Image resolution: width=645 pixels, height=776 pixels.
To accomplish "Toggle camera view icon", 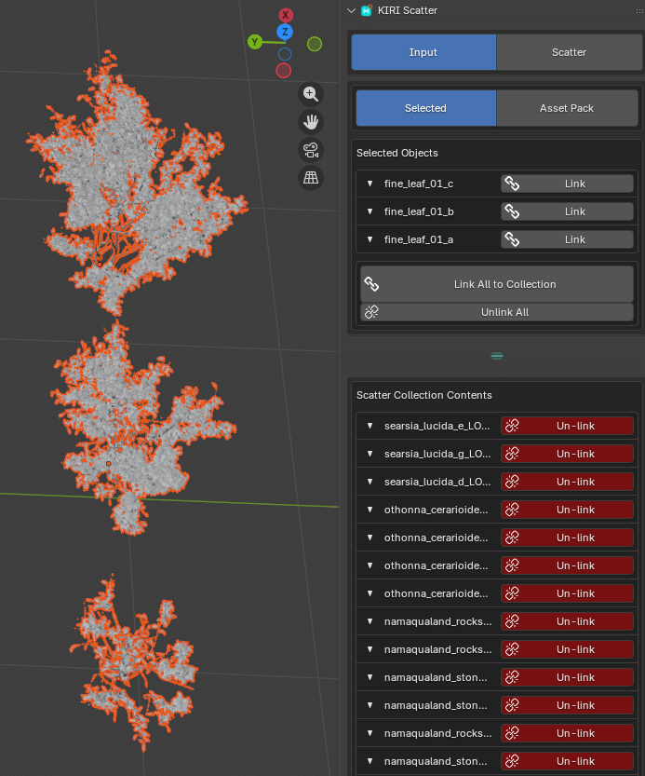I will pos(311,150).
